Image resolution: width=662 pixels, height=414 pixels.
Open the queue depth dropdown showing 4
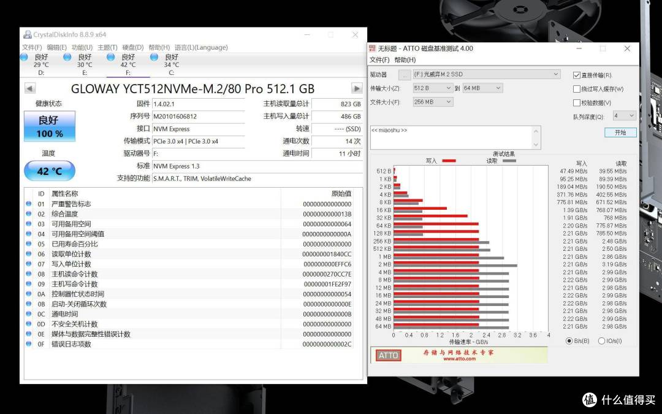tap(625, 116)
